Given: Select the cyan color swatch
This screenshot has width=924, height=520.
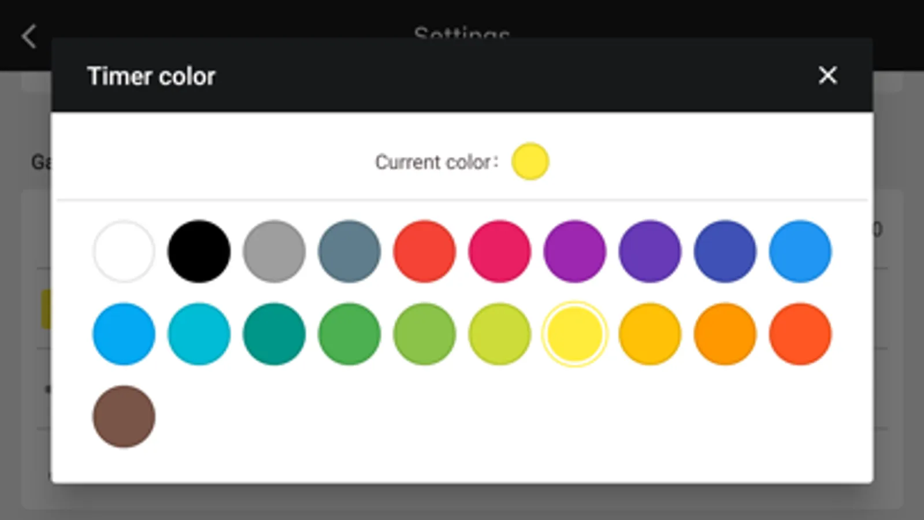Looking at the screenshot, I should coord(199,334).
